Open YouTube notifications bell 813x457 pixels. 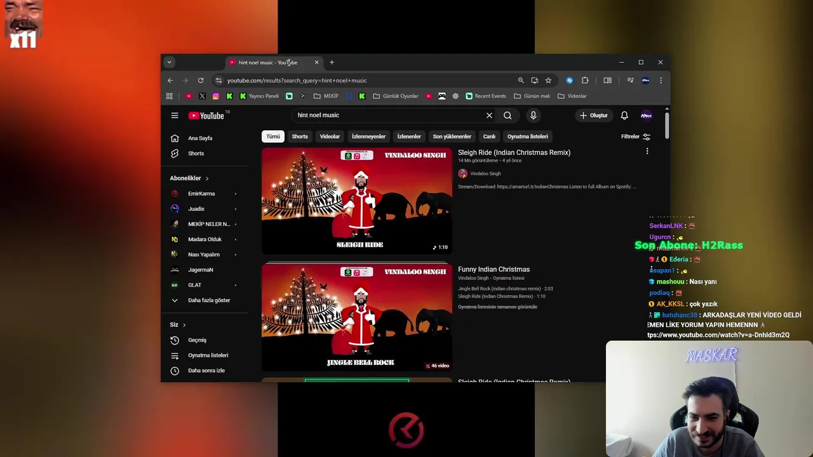click(624, 116)
